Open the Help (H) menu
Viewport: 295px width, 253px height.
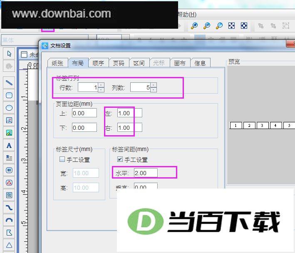tap(187, 15)
